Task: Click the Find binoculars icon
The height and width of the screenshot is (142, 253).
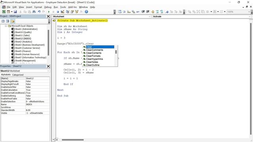Action: click(x=34, y=11)
